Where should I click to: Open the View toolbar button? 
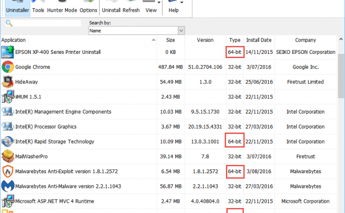pyautogui.click(x=151, y=8)
